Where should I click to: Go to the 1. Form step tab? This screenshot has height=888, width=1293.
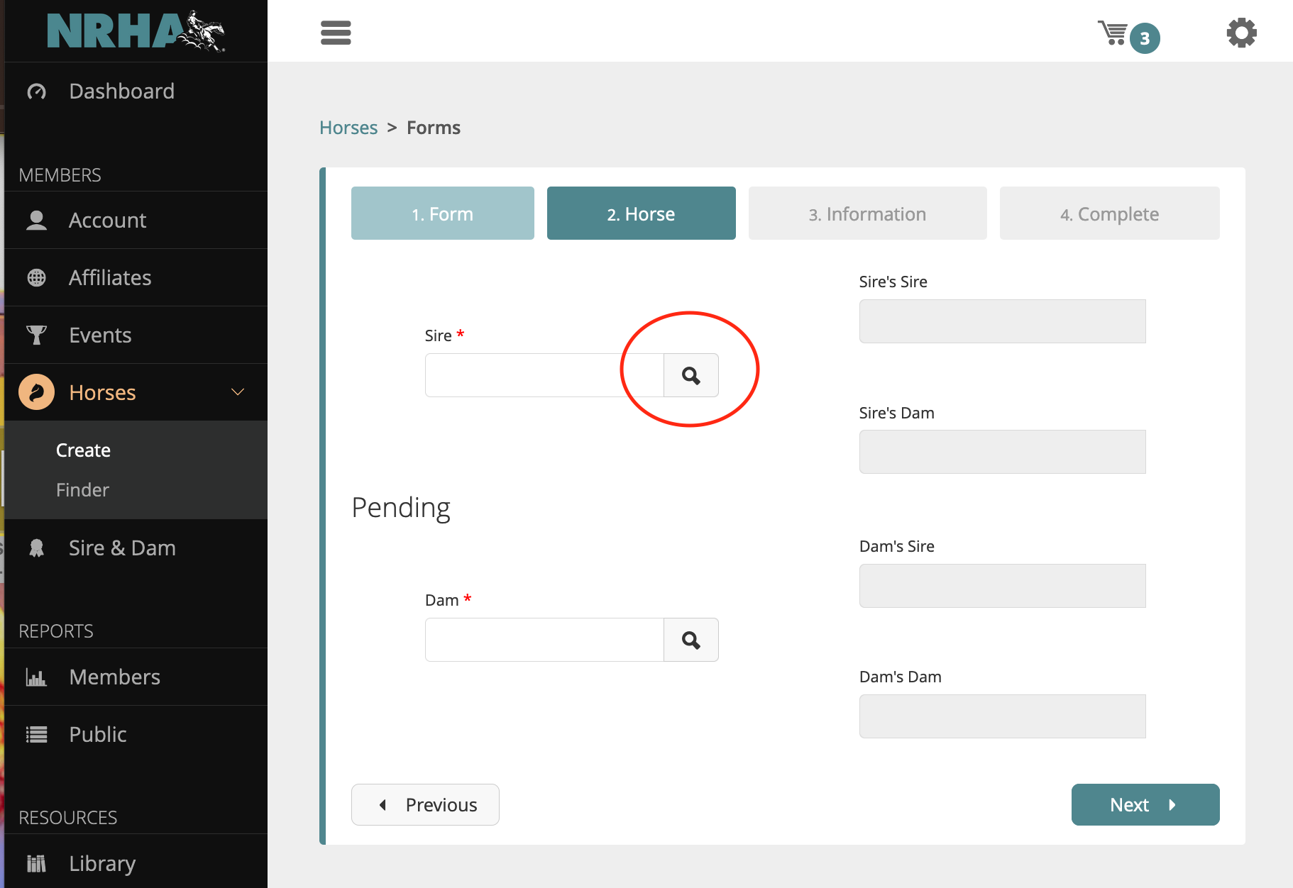pyautogui.click(x=442, y=213)
